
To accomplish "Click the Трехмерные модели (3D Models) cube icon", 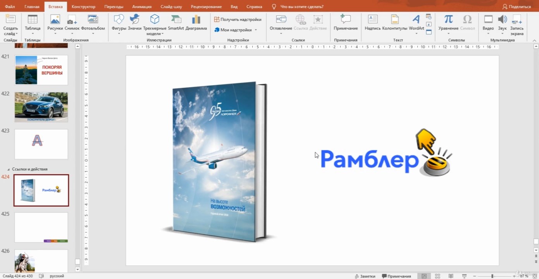I will (155, 19).
